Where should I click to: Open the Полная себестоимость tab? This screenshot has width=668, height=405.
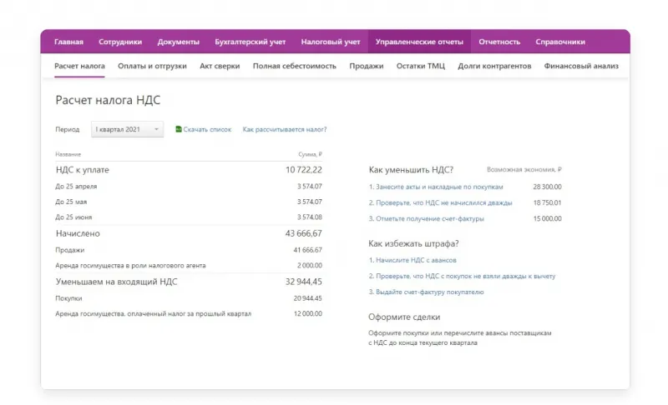[x=295, y=66]
